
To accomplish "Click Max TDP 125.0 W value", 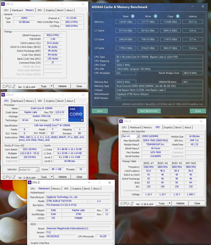I will tap(60, 112).
